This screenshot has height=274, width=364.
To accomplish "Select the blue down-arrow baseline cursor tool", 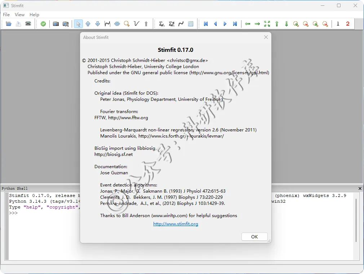I will (98, 24).
